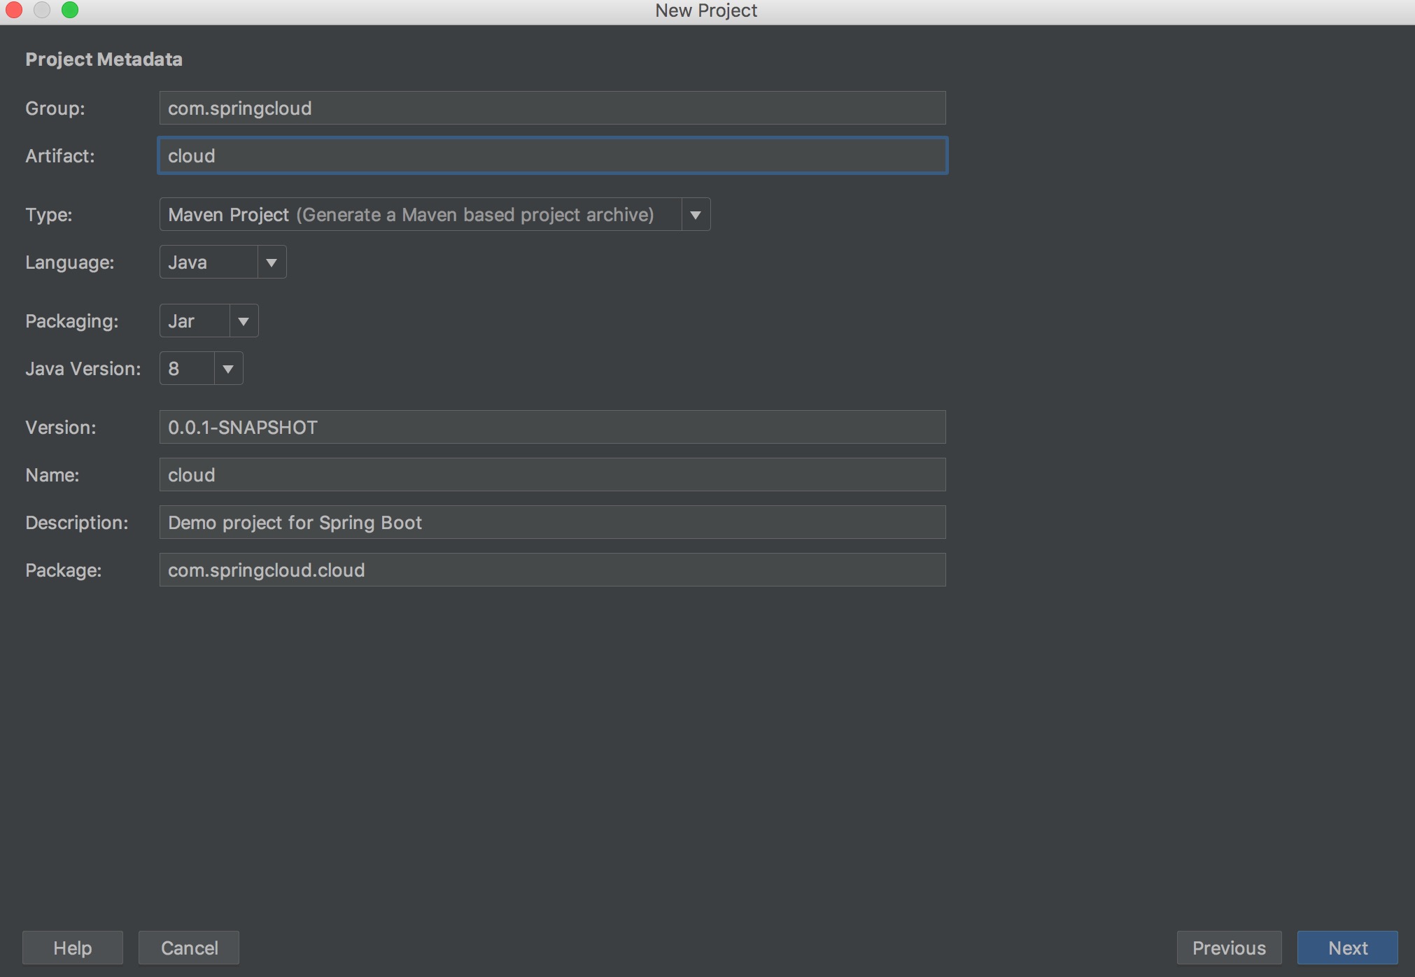Open the Packaging dropdown arrow

pyautogui.click(x=244, y=321)
